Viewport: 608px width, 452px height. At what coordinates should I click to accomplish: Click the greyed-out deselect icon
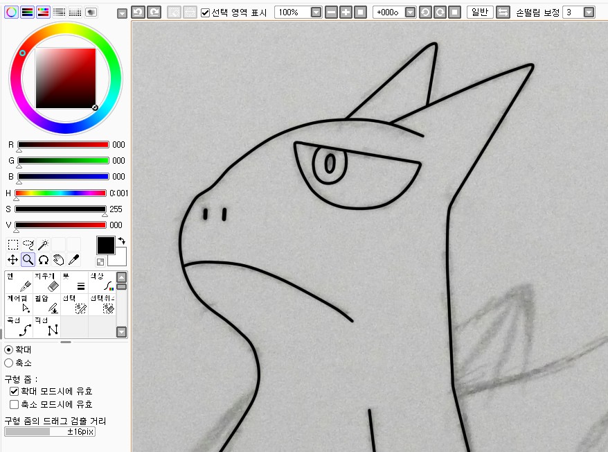(174, 12)
